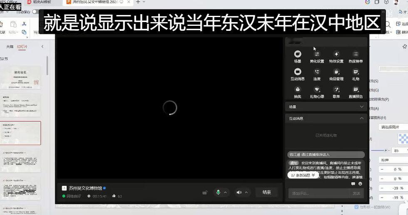The height and width of the screenshot is (215, 408).
Task: Click the 发送 send button
Action: [x=356, y=193]
